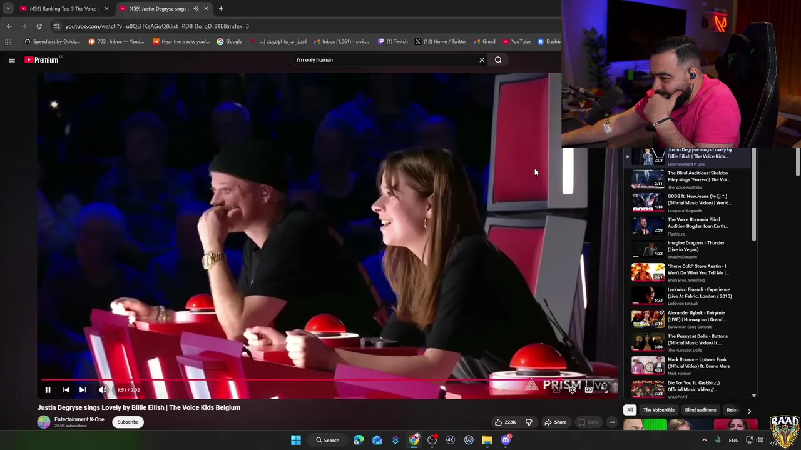
Task: Open File Explorer from taskbar
Action: [x=487, y=440]
